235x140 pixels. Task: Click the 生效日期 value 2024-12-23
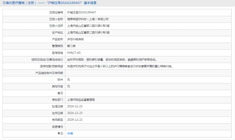[75, 113]
